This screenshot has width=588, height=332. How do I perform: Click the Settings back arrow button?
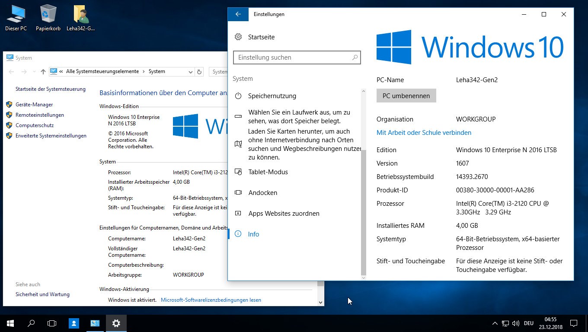tap(238, 14)
